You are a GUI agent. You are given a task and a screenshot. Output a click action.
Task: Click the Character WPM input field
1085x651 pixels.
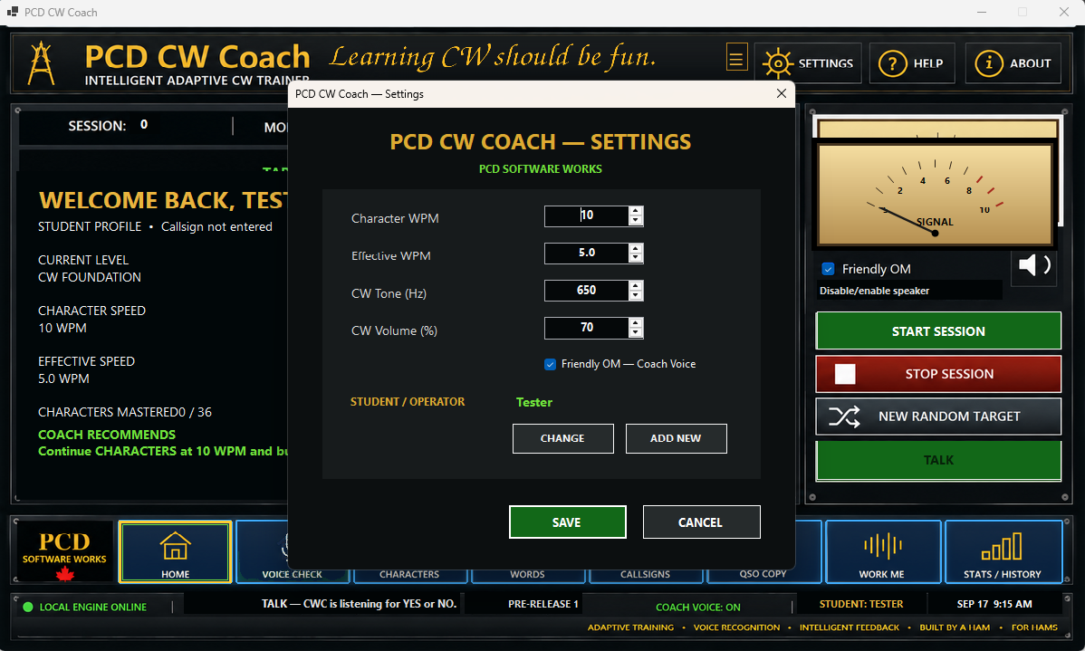coord(586,215)
